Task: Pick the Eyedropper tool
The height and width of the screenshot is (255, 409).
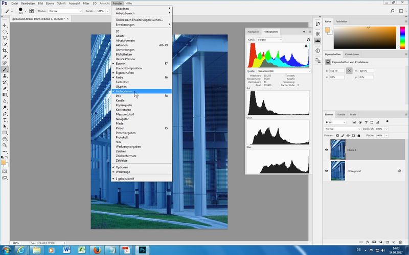Action: point(5,57)
